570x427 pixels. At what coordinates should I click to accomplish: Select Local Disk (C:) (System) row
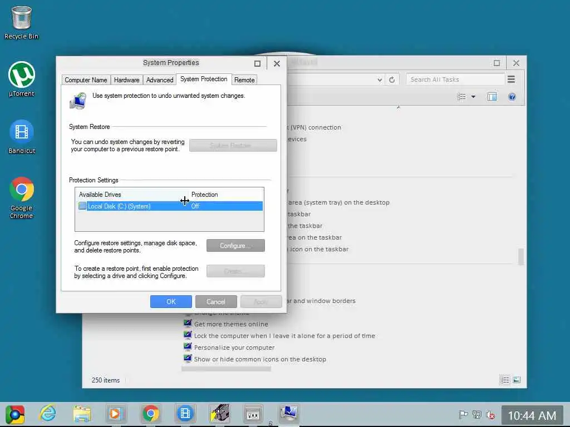tap(170, 206)
